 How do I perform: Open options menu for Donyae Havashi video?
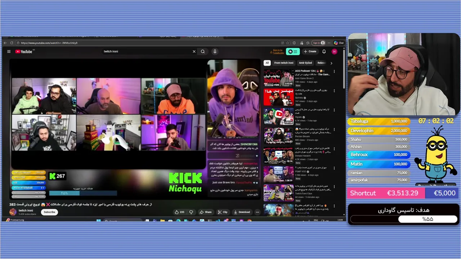tap(334, 148)
